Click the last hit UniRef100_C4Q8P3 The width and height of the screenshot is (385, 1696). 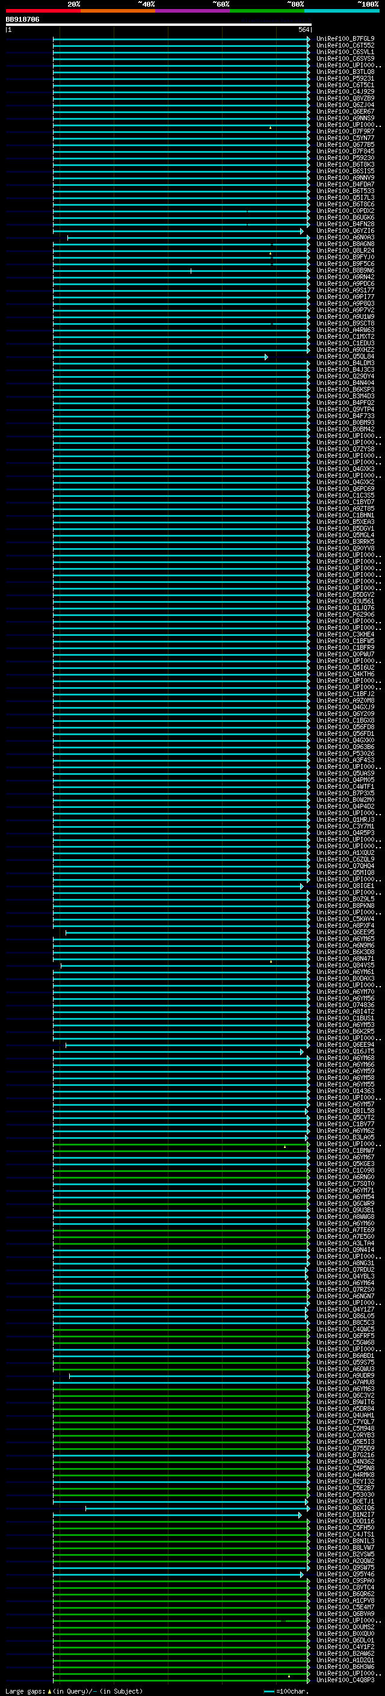345,1680
